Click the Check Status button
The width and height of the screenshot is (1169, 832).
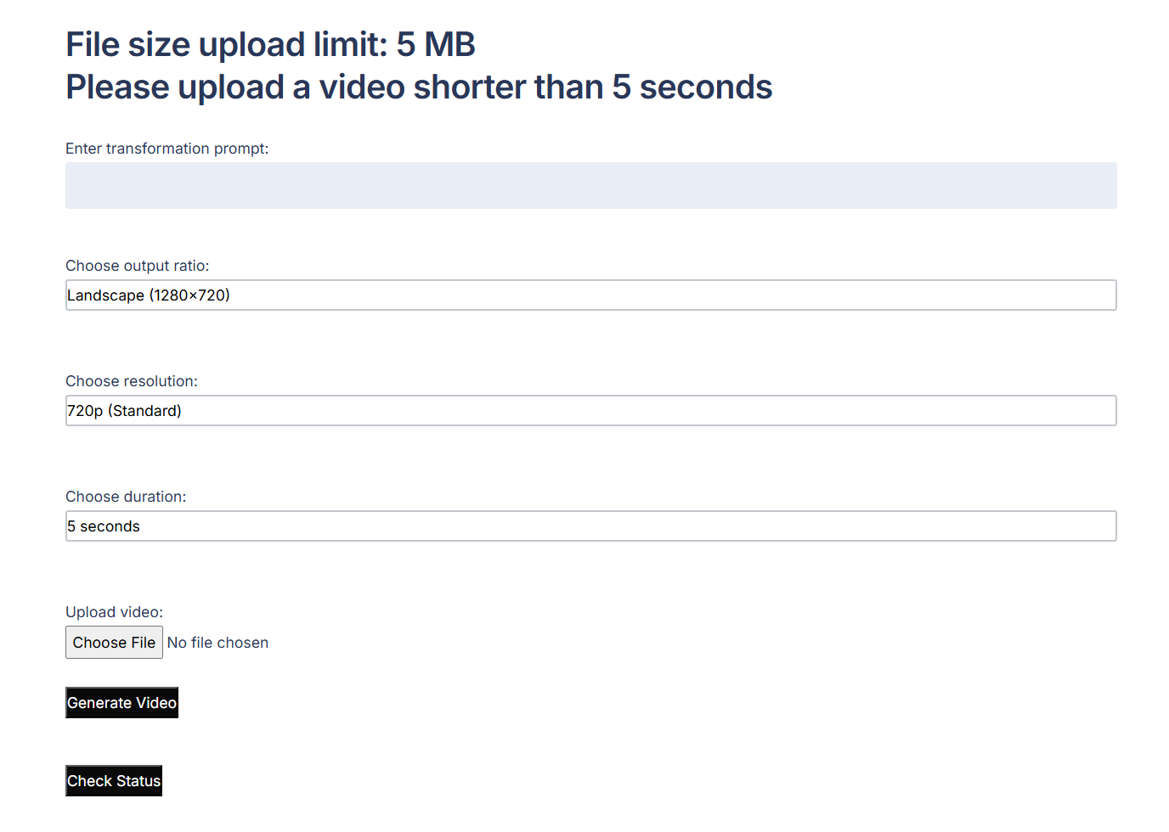click(114, 781)
